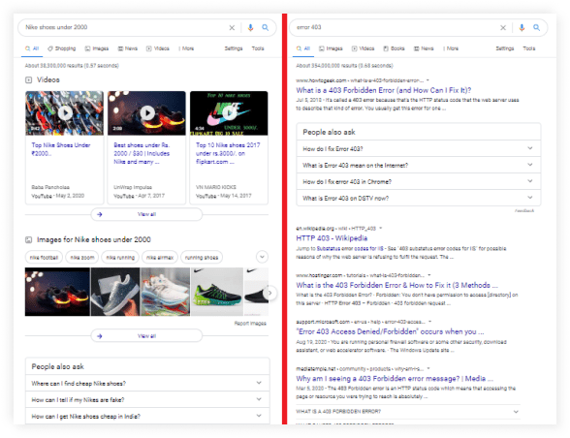This screenshot has height=438, width=570.
Task: Clear the 'Nike shoes under 2000' search text
Action: [232, 28]
